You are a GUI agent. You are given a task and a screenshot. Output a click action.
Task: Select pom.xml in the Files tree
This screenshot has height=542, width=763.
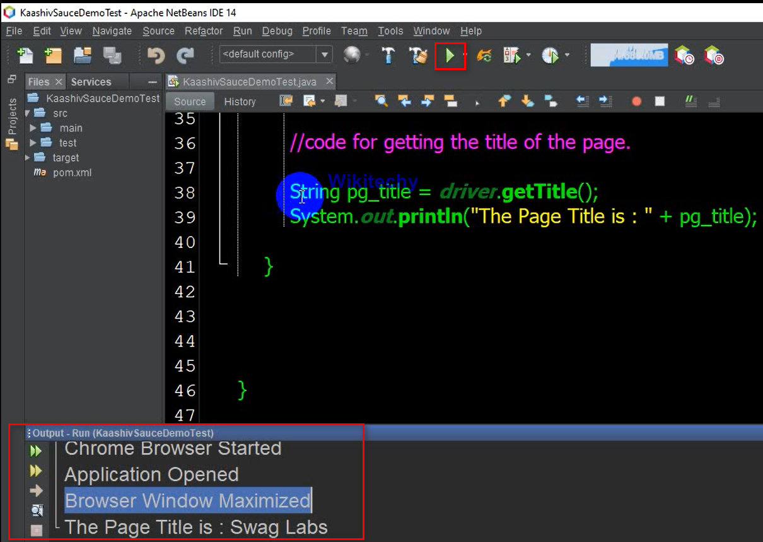[x=72, y=173]
